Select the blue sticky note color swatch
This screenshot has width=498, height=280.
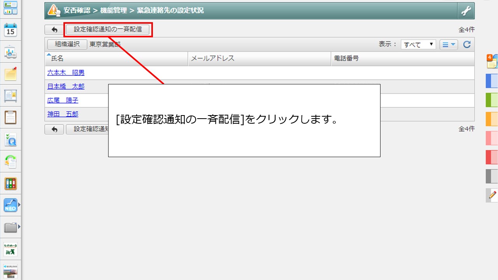click(x=492, y=81)
